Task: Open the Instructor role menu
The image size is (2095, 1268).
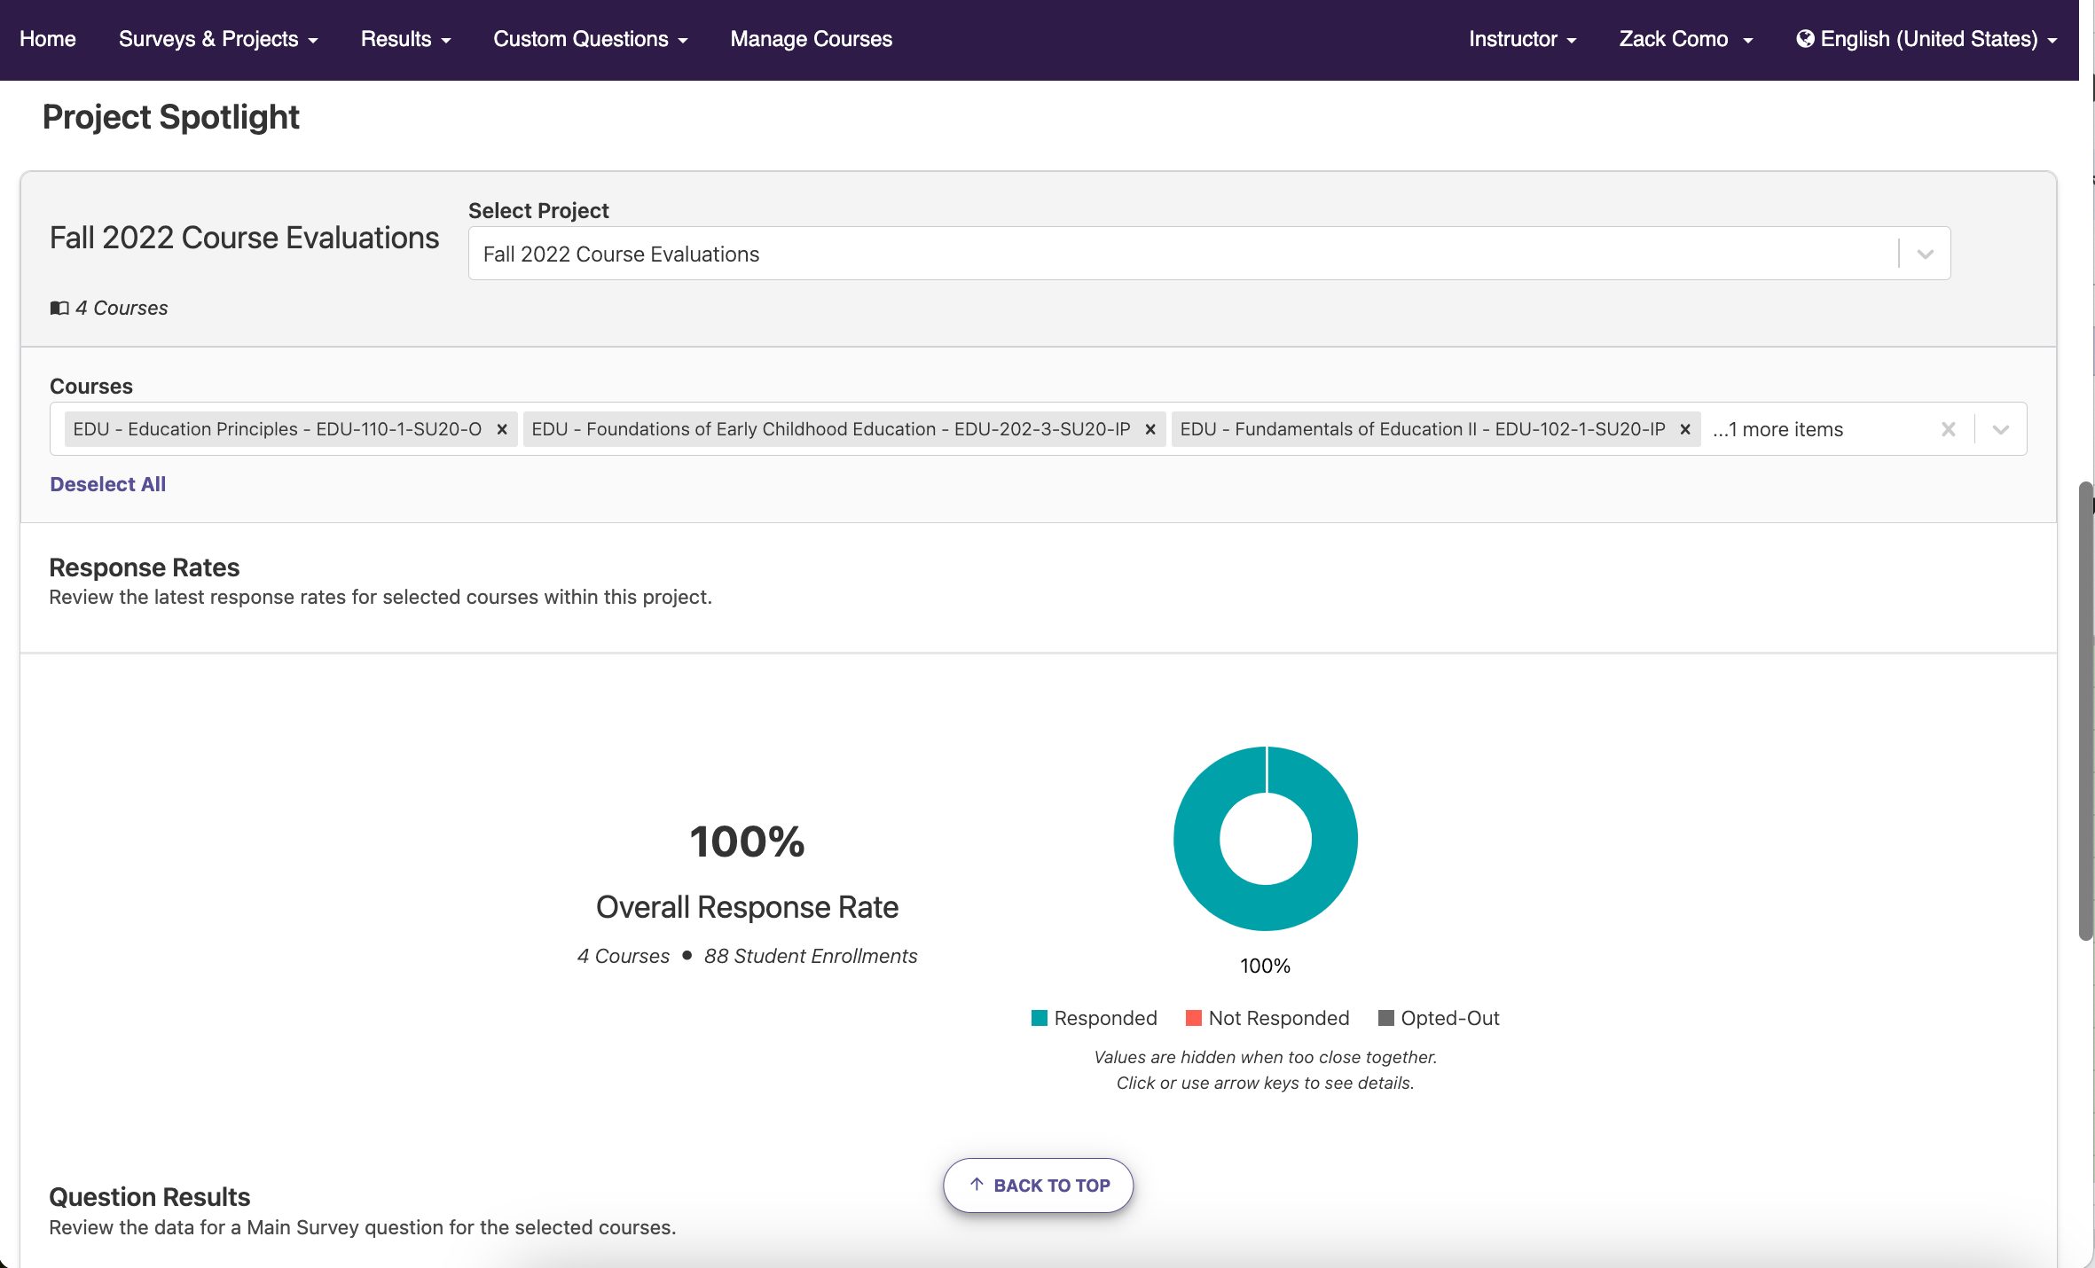Action: click(x=1522, y=39)
